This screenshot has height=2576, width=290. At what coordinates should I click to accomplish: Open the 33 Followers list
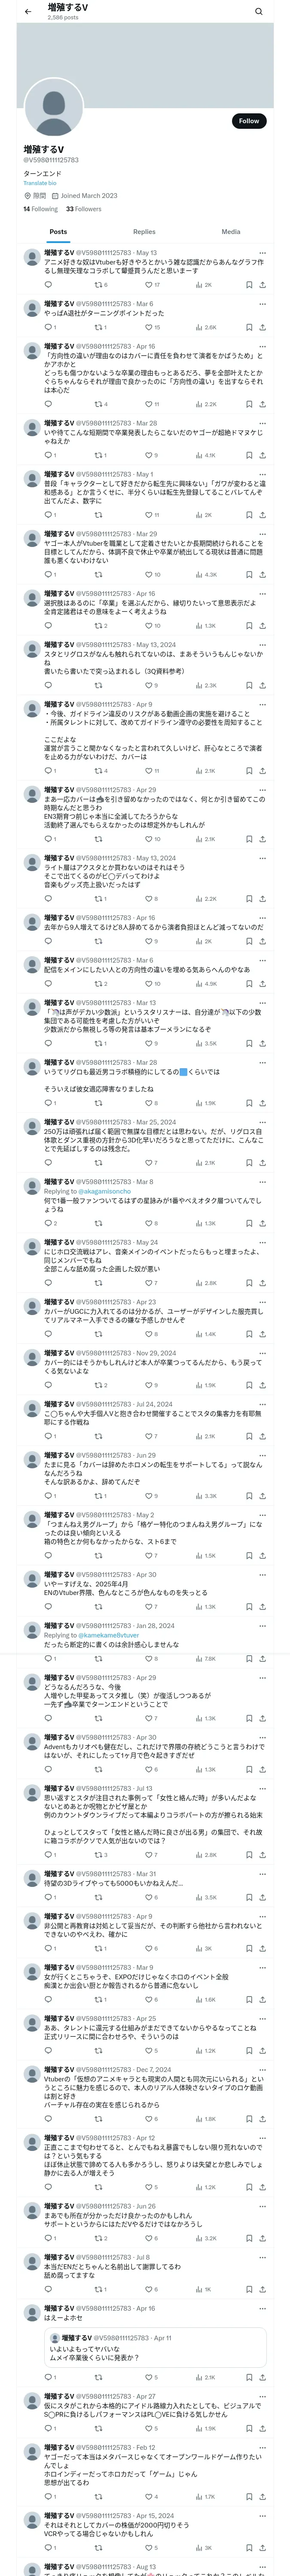click(84, 209)
